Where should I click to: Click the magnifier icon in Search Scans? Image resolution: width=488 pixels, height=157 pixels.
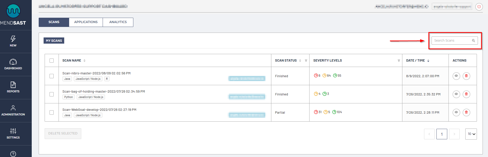coord(474,41)
